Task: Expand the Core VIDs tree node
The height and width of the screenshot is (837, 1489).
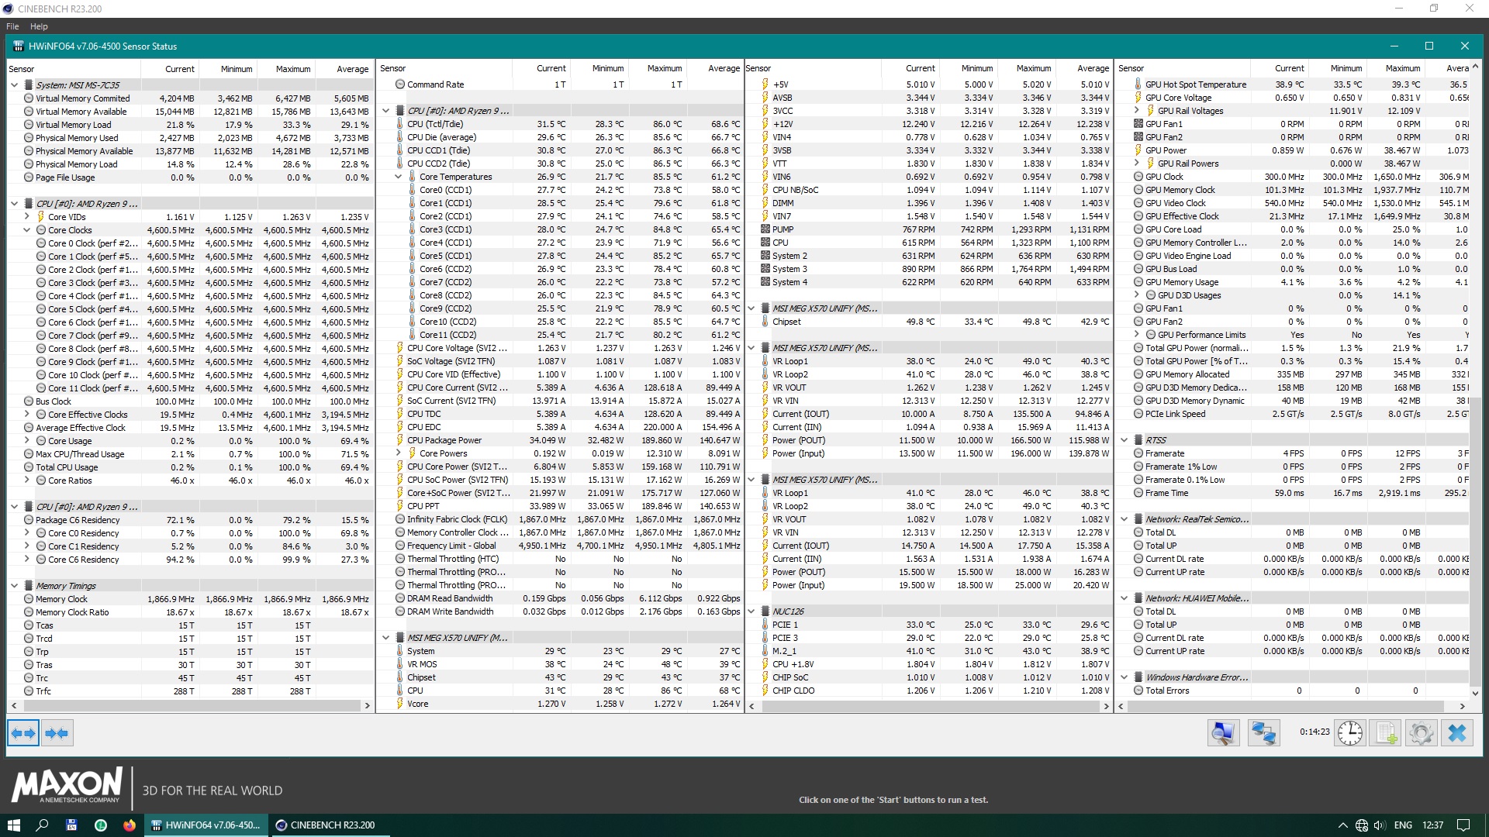Action: [x=27, y=217]
